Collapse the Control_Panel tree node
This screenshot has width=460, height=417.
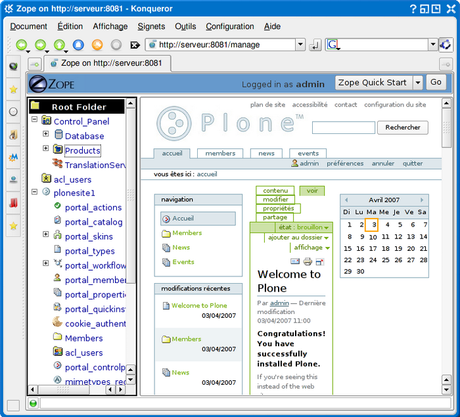(x=35, y=120)
